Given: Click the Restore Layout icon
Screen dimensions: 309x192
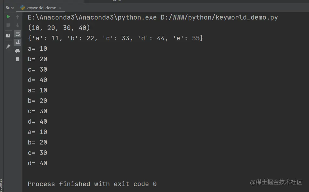Looking at the screenshot, I should pyautogui.click(x=8, y=36).
